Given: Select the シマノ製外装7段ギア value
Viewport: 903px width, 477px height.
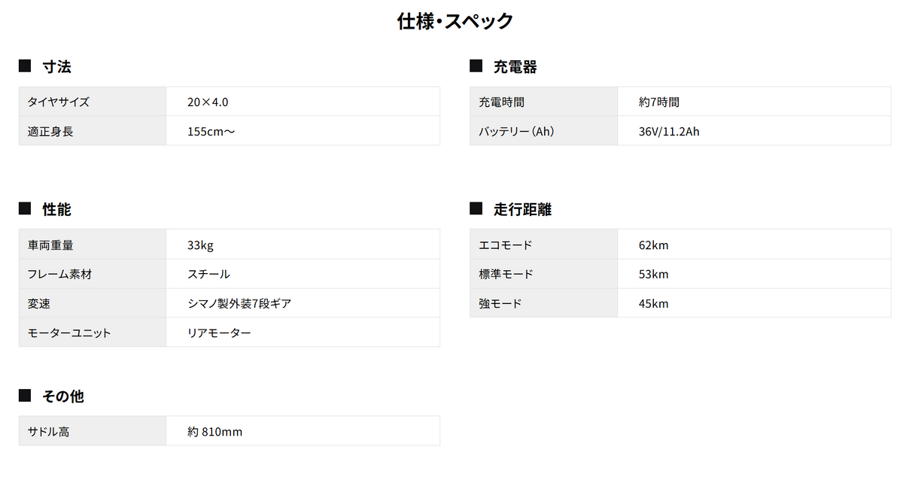Looking at the screenshot, I should [239, 304].
